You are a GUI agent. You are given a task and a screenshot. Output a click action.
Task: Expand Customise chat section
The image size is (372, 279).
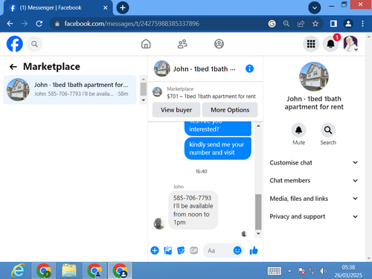point(314,162)
